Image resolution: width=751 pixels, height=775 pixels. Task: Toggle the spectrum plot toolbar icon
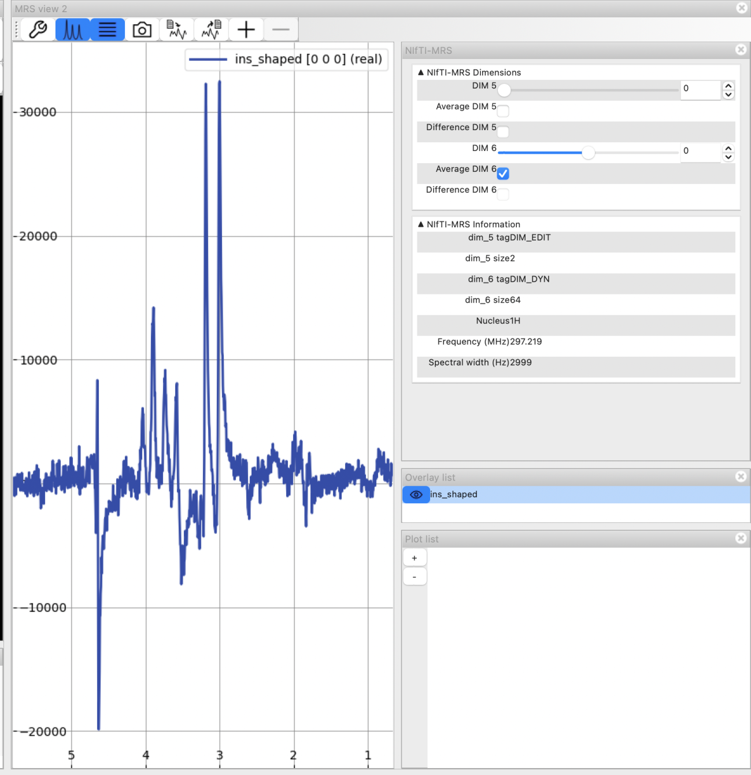point(73,29)
